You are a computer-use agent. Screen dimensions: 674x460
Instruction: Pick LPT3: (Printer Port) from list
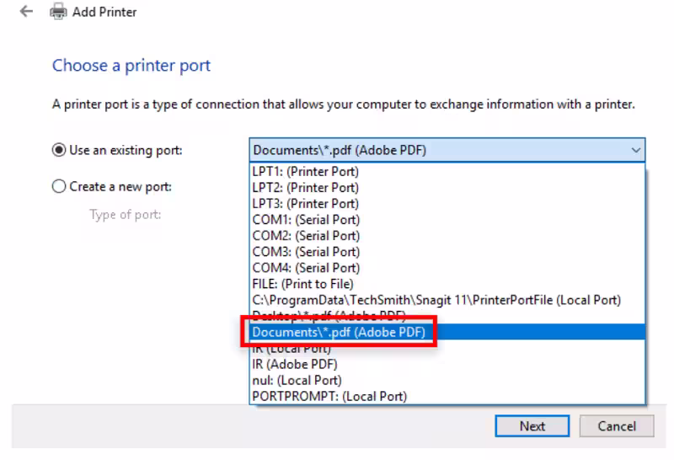[306, 204]
